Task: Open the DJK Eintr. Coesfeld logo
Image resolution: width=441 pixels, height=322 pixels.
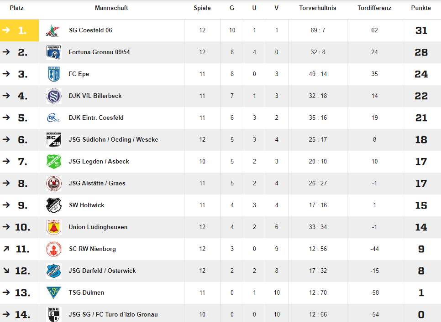Action: click(x=54, y=118)
